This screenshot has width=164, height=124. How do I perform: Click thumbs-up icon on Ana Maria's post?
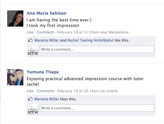(30, 40)
